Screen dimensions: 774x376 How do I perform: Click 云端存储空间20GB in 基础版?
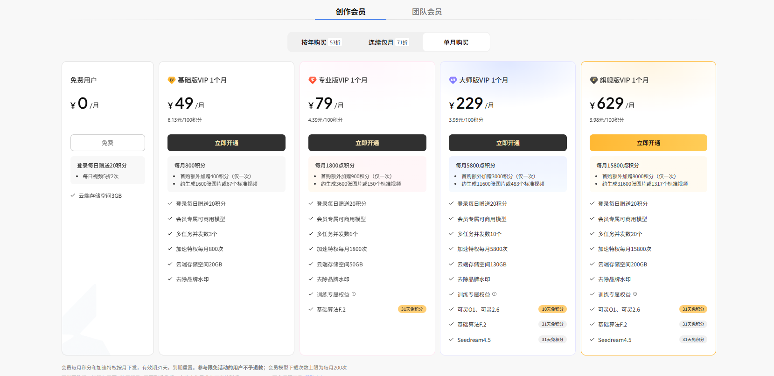click(x=199, y=265)
